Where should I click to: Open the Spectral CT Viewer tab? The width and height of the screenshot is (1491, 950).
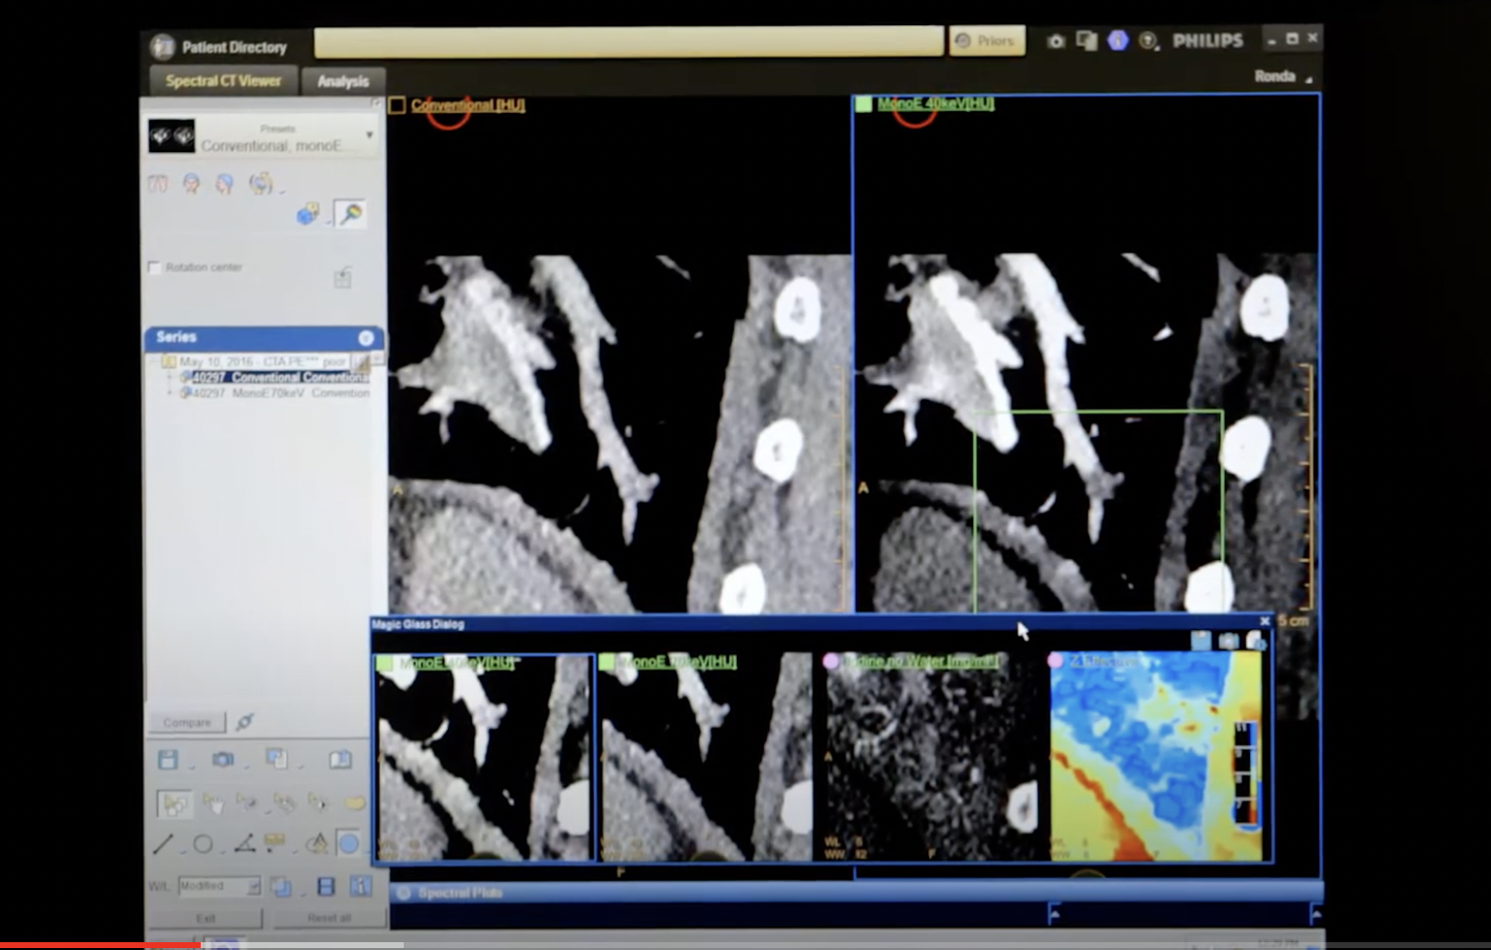pyautogui.click(x=223, y=81)
